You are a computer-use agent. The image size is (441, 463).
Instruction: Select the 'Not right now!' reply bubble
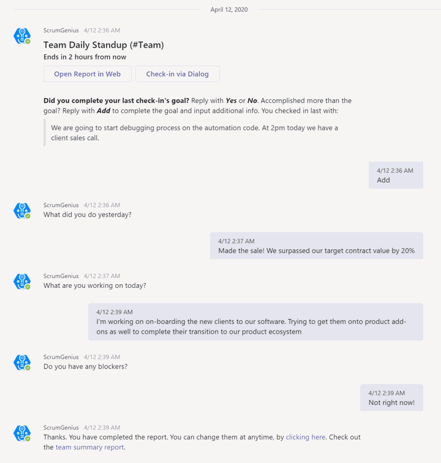click(x=391, y=397)
